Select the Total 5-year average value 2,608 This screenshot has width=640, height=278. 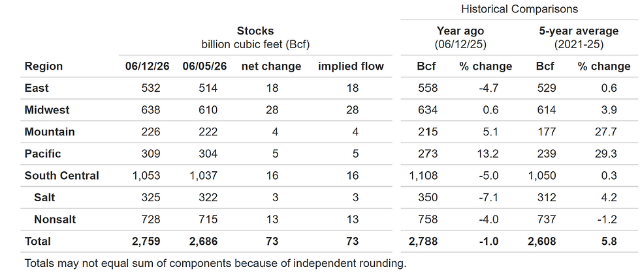pos(541,242)
